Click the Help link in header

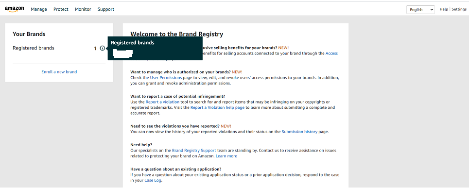point(444,9)
